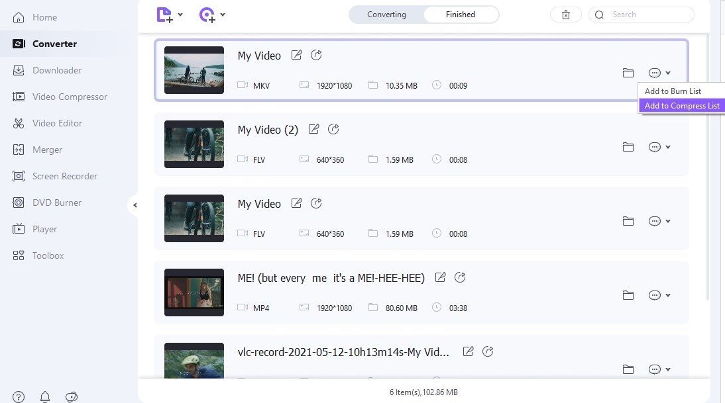Switch to the Converting tab
The image size is (725, 403).
coord(386,15)
